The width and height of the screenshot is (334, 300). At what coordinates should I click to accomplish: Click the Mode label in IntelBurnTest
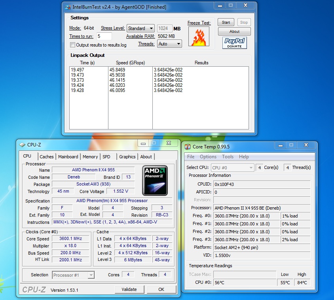75,28
